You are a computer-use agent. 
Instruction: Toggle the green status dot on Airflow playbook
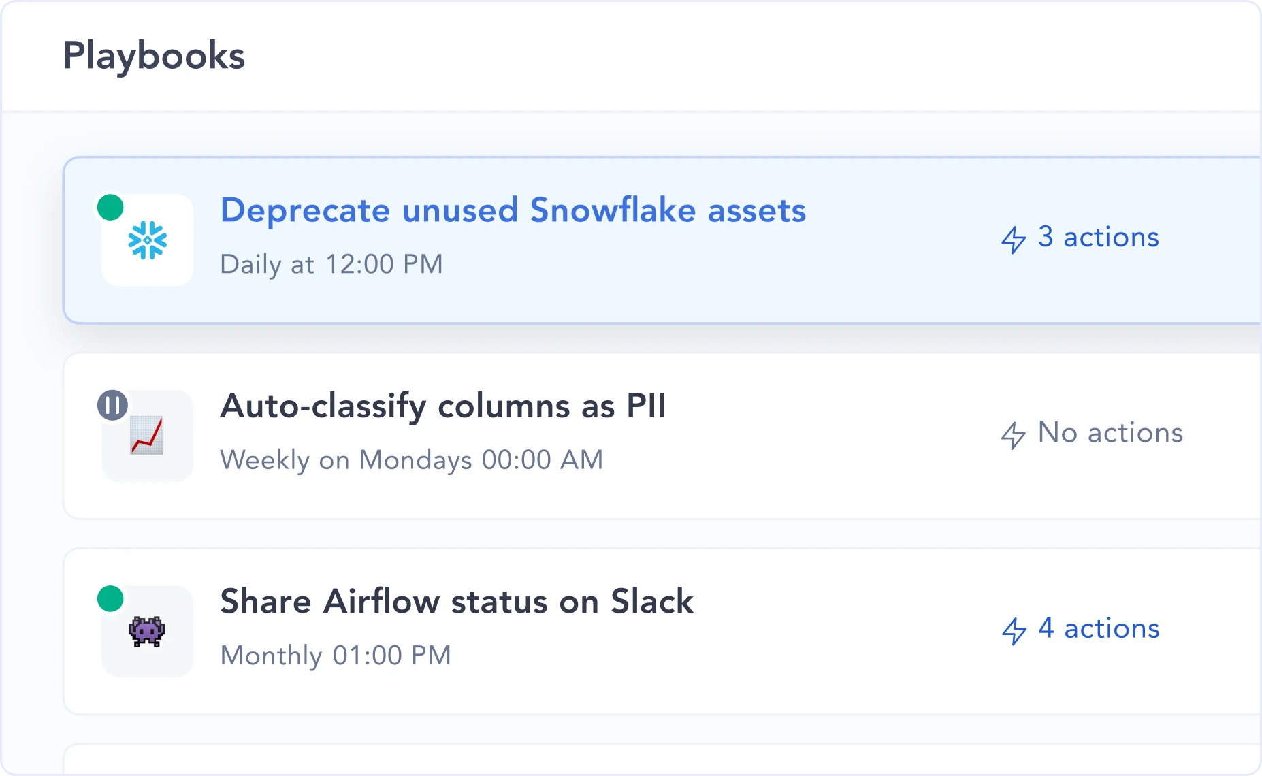[x=110, y=599]
